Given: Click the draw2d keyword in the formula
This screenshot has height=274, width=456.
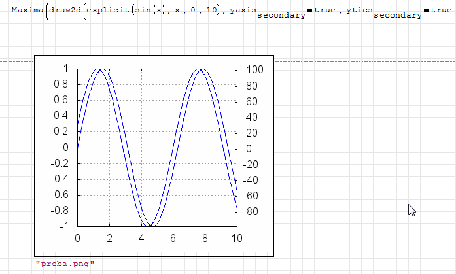Looking at the screenshot, I should (65, 11).
